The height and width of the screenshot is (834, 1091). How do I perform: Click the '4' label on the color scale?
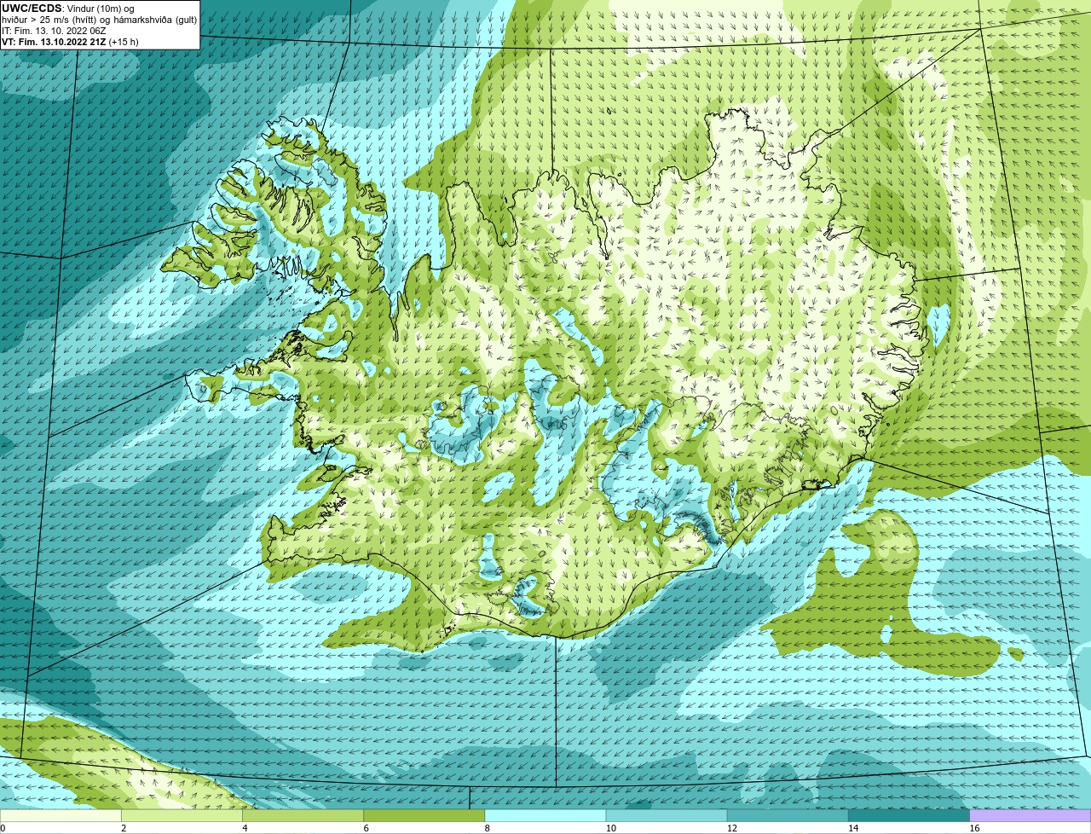[x=245, y=828]
